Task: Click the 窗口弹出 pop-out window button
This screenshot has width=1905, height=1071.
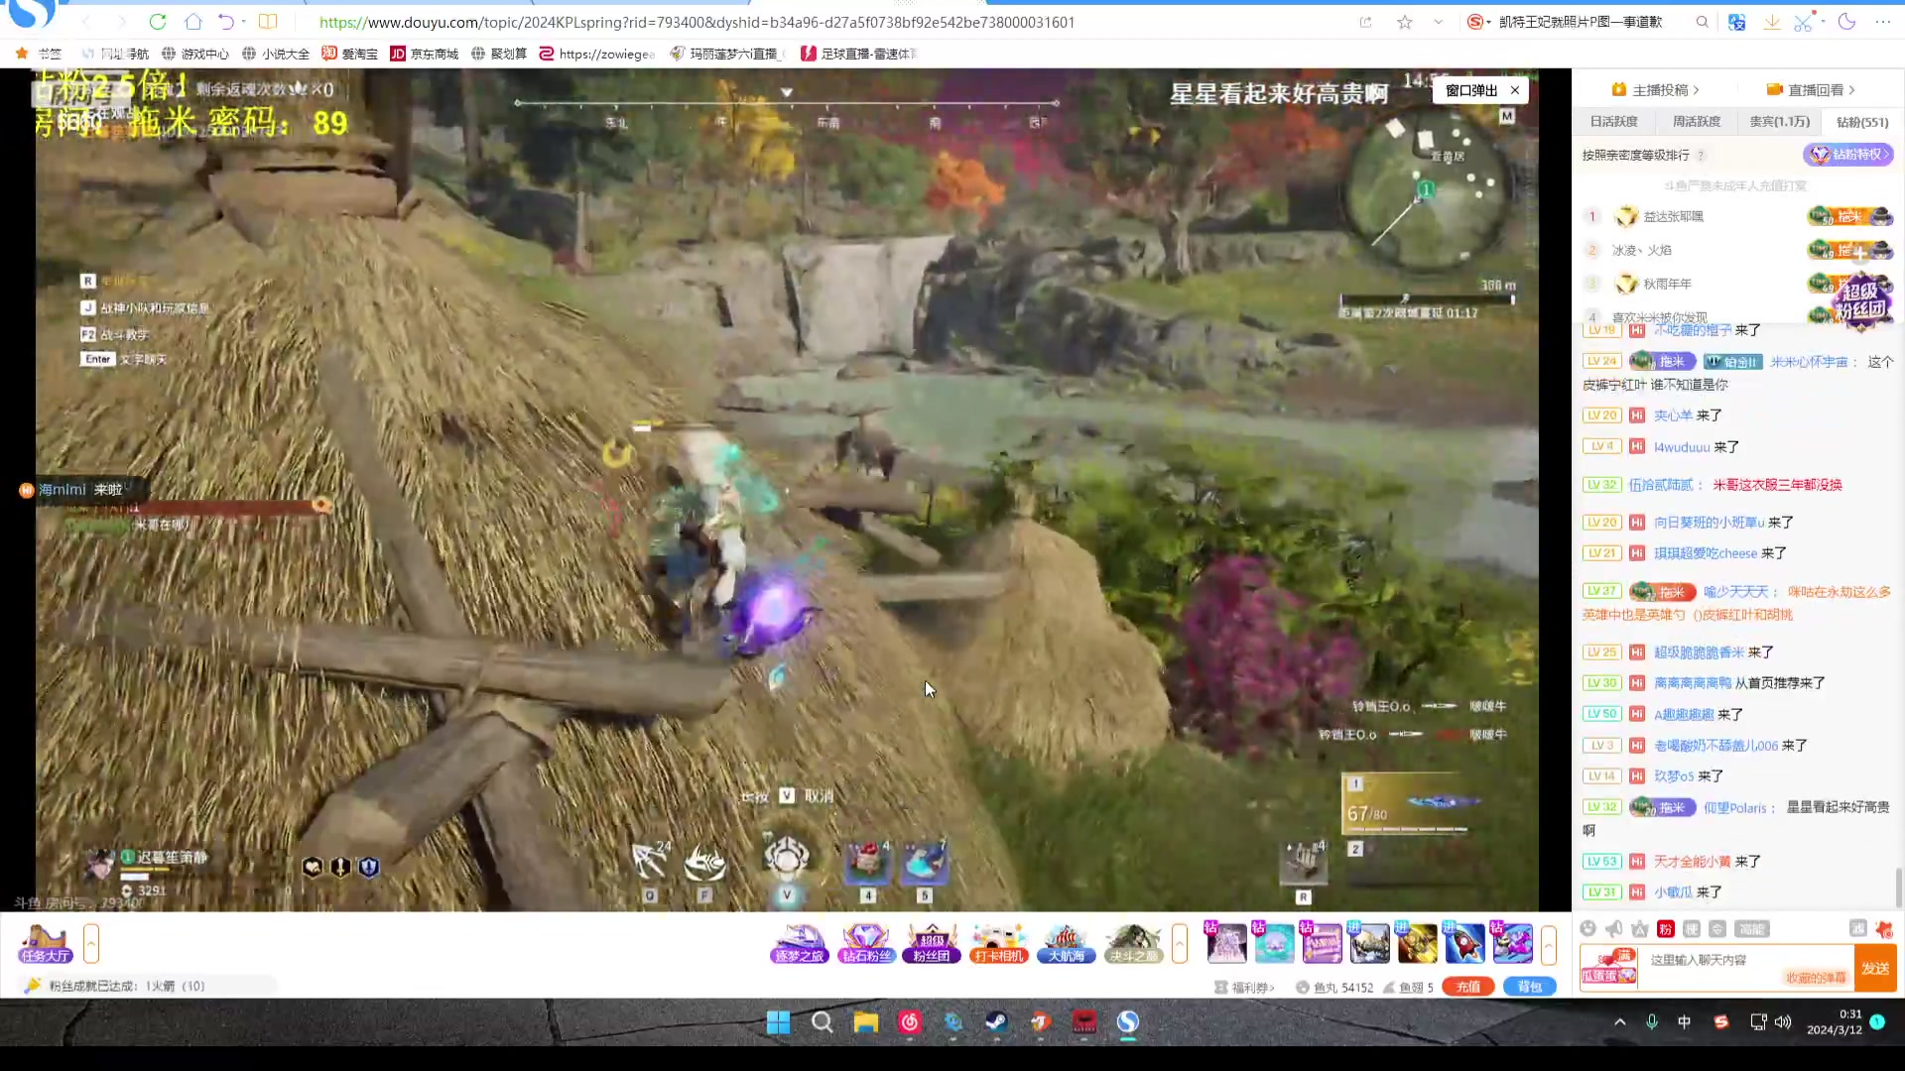Action: point(1470,90)
